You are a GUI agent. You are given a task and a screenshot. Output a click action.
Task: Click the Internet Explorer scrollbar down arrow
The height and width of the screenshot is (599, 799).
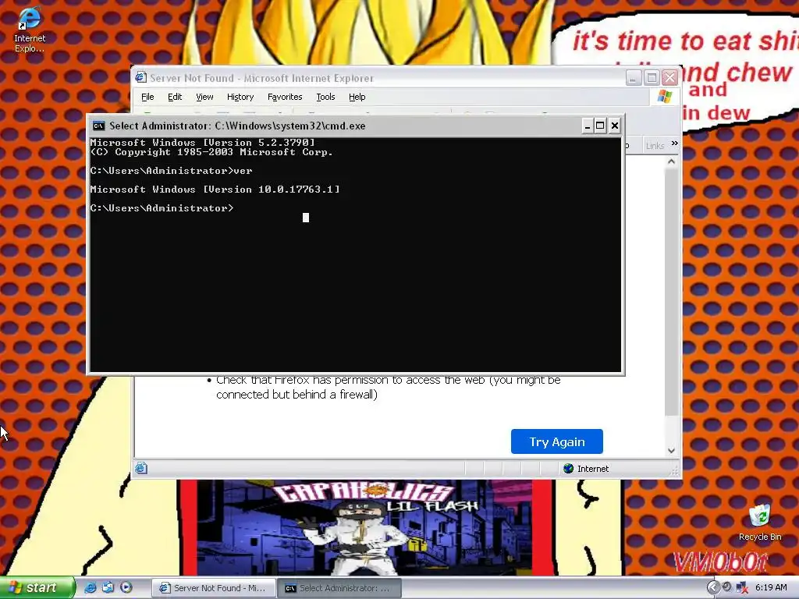[x=671, y=450]
